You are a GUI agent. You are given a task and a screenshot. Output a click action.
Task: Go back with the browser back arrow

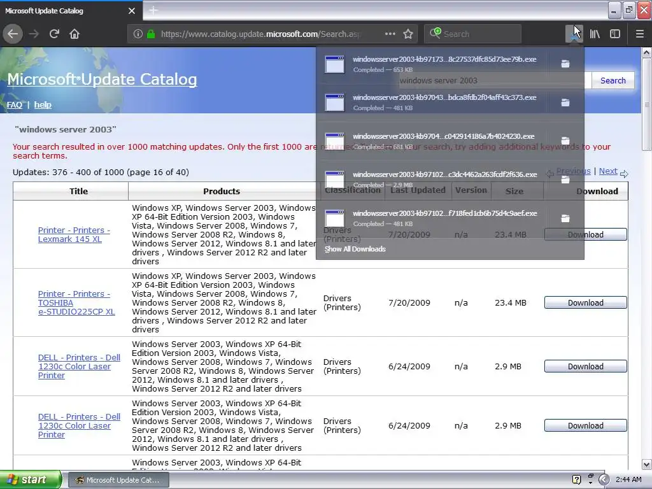point(13,34)
